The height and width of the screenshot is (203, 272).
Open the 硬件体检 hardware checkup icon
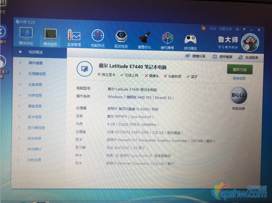pos(26,36)
